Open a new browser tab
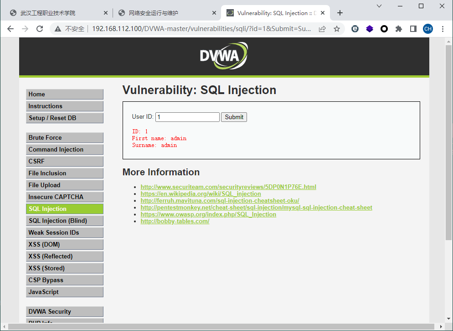The height and width of the screenshot is (331, 453). click(x=340, y=13)
